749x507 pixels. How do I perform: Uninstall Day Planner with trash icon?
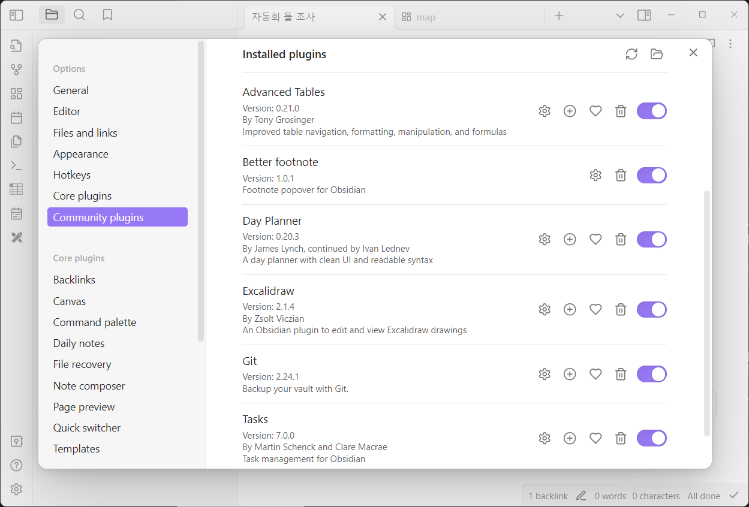pyautogui.click(x=621, y=239)
